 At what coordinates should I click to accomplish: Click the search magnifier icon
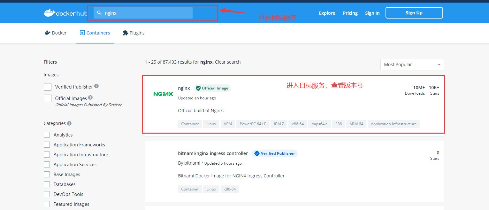pyautogui.click(x=99, y=13)
